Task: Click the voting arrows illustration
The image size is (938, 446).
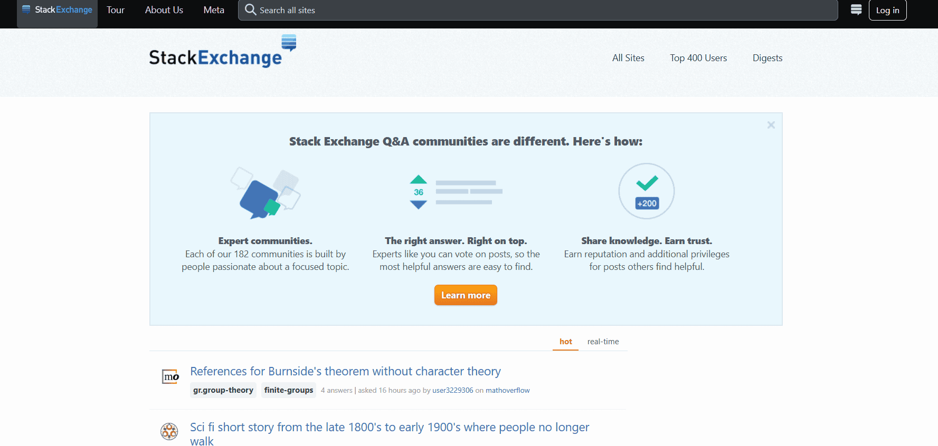Action: click(x=418, y=192)
